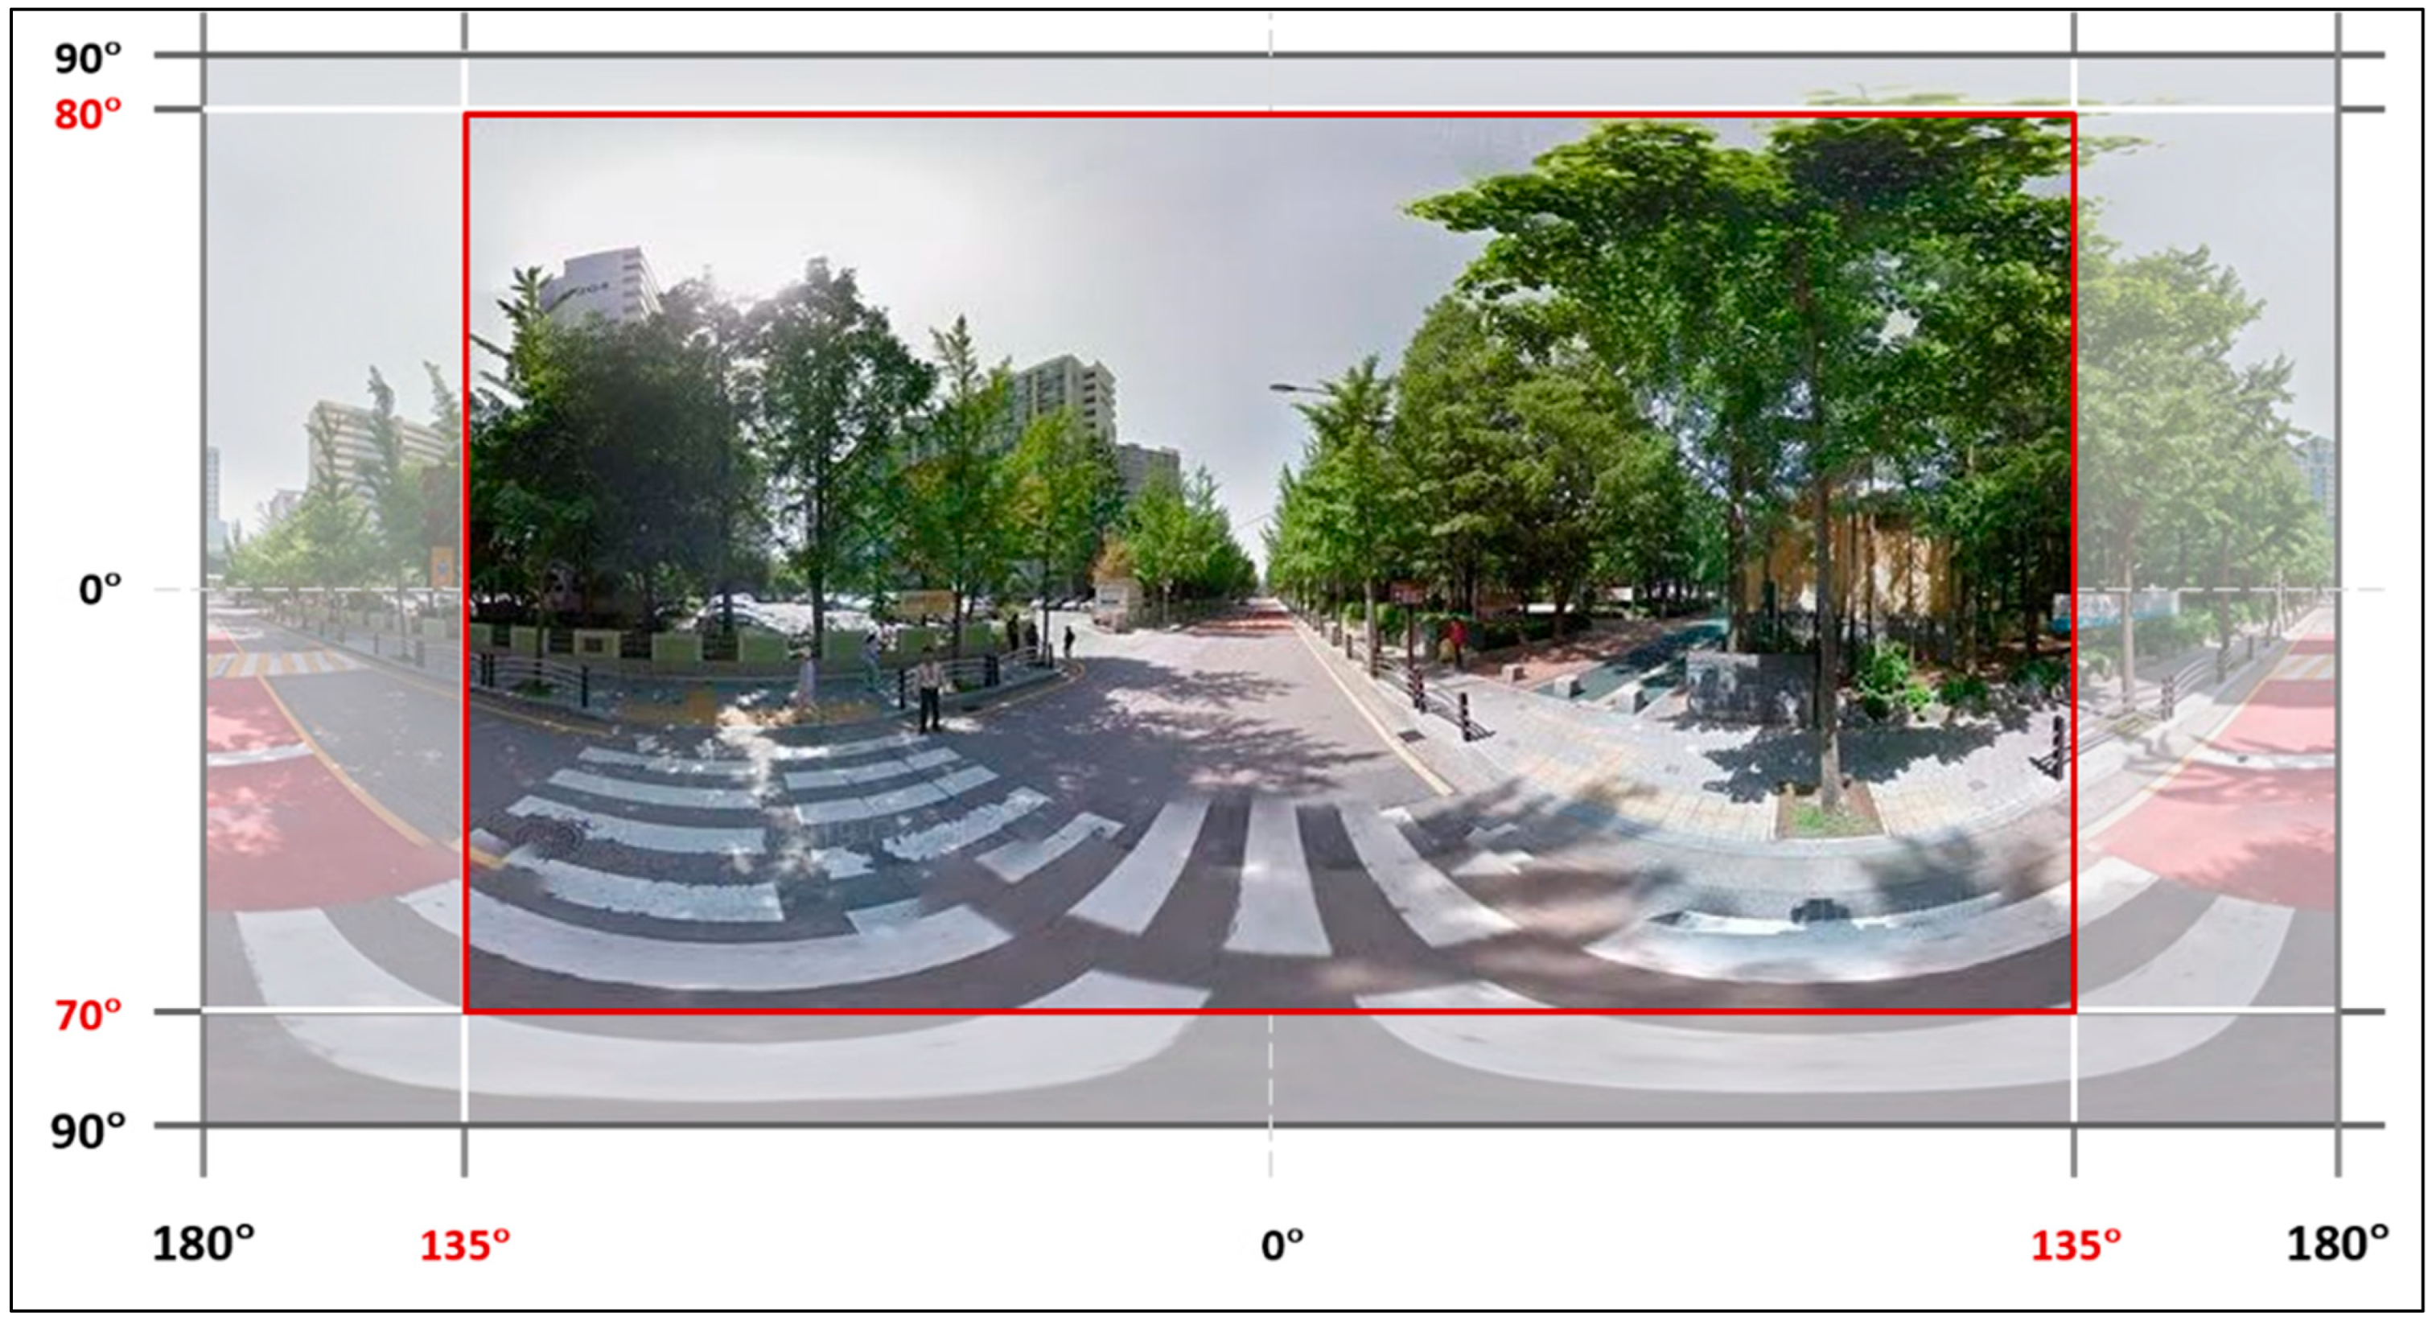Viewport: 2432px width, 1321px height.
Task: Click the bottom-right corner of red rectangle
Action: pos(2073,1012)
